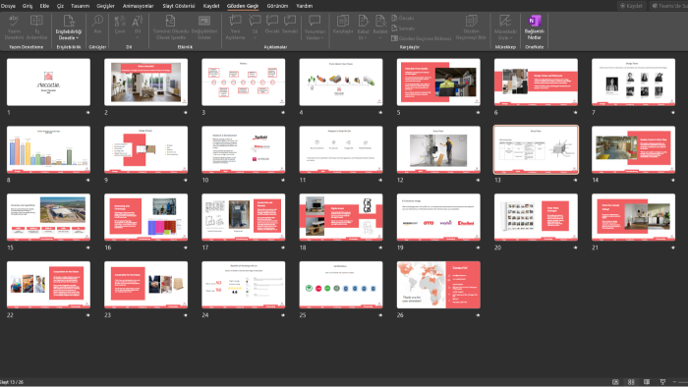Select slide 15 factory thumbnail
The width and height of the screenshot is (688, 387).
pyautogui.click(x=48, y=217)
